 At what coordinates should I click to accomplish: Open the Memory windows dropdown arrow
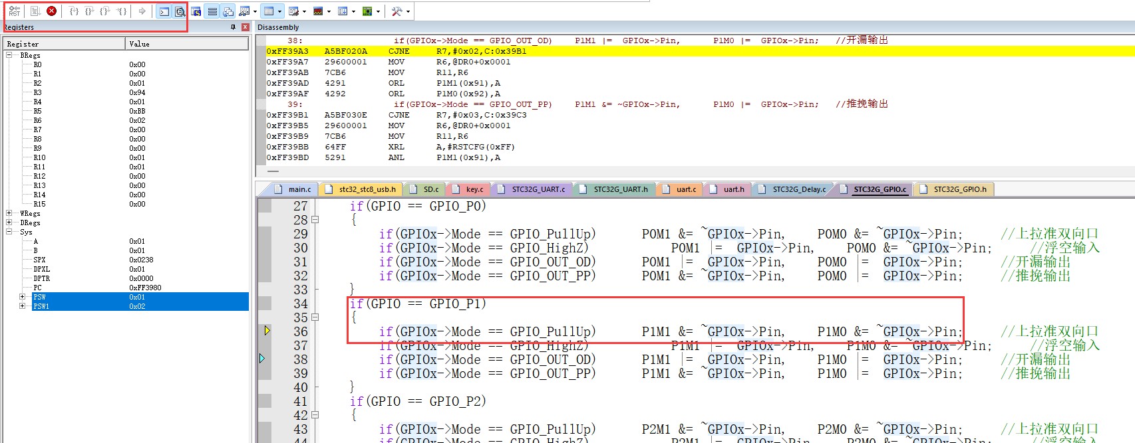(279, 11)
